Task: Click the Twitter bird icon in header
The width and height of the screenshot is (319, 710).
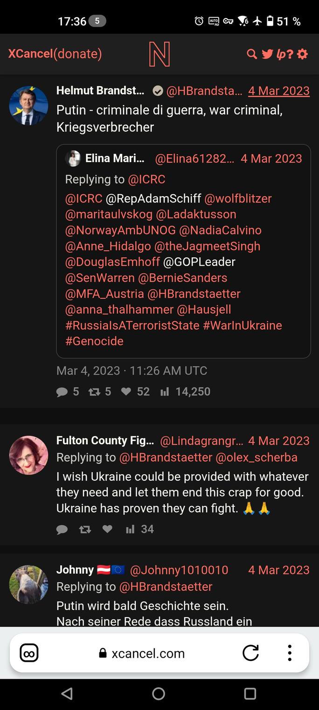Action: pos(267,54)
